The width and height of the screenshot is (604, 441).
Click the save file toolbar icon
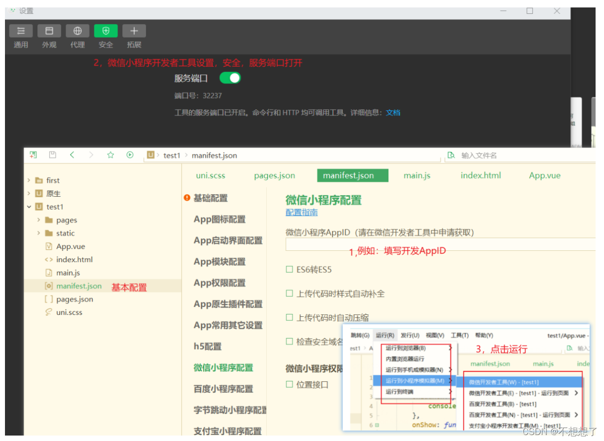tap(53, 155)
